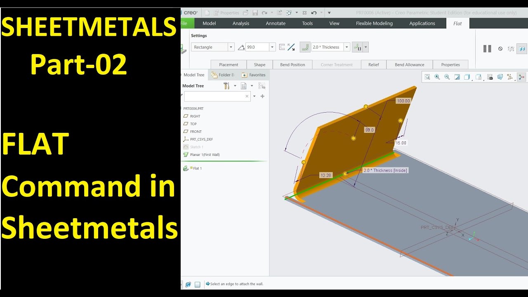The image size is (528, 297).
Task: Open Customize Quick Access Toolbar arrow
Action: 329,13
